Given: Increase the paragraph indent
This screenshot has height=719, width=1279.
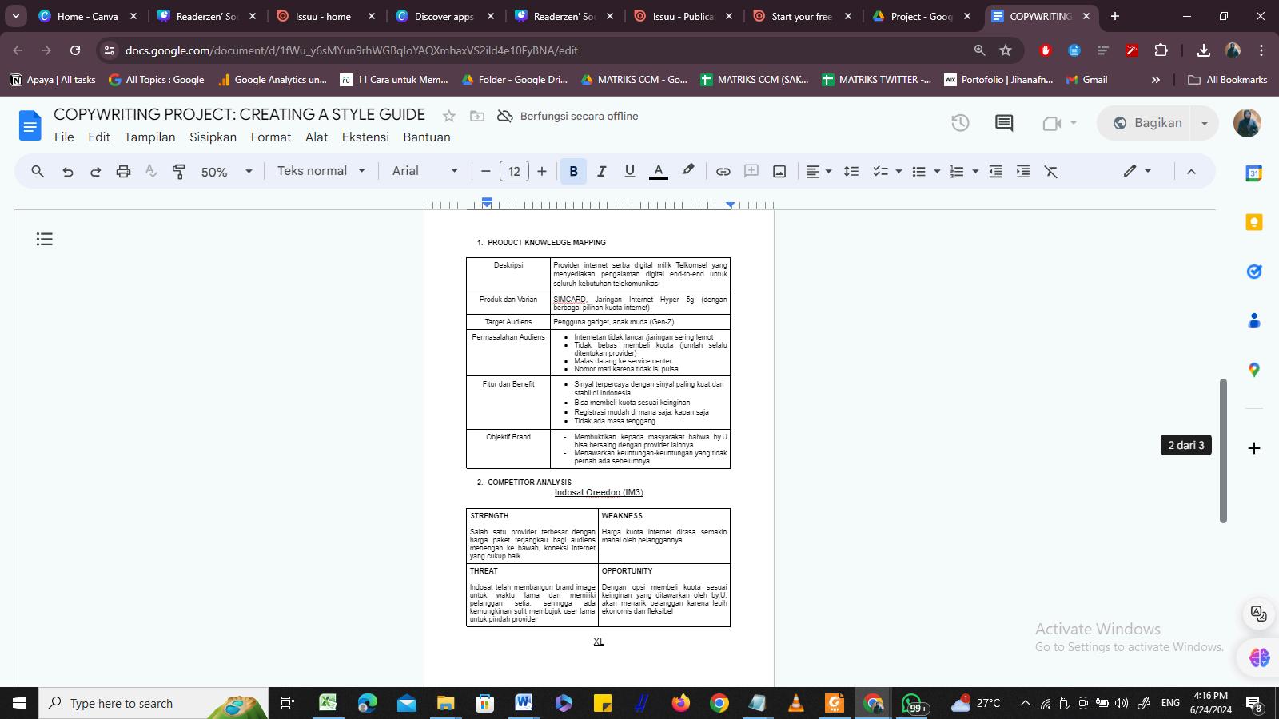Looking at the screenshot, I should click(1023, 171).
